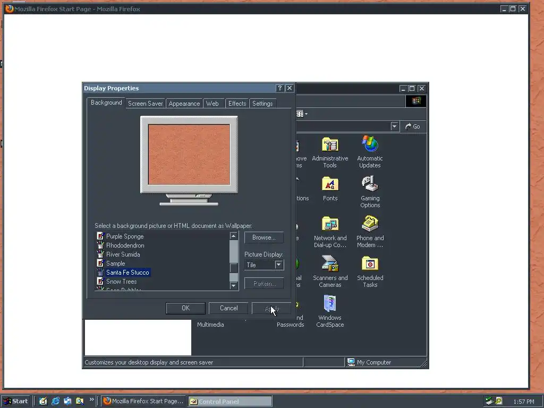Expand the quick launch overflow chevron
This screenshot has width=544, height=408.
pyautogui.click(x=91, y=399)
